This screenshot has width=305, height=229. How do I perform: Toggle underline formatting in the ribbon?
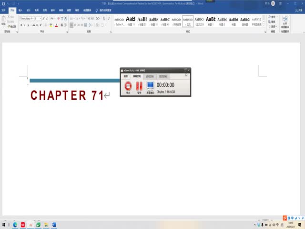point(29,25)
